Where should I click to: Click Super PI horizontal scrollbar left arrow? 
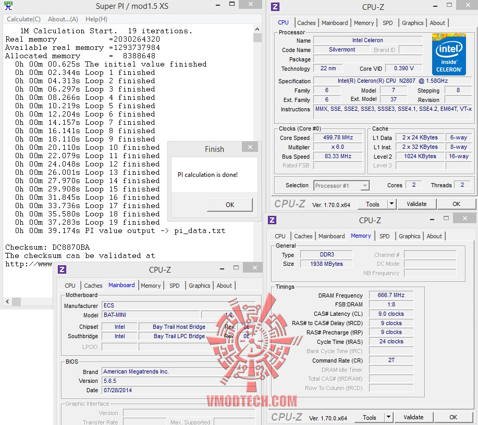pos(7,302)
